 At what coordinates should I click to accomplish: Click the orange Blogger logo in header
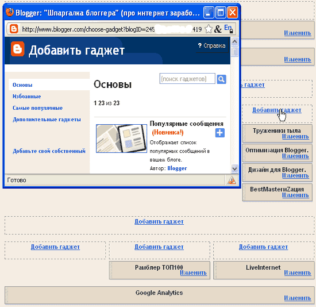(18, 49)
